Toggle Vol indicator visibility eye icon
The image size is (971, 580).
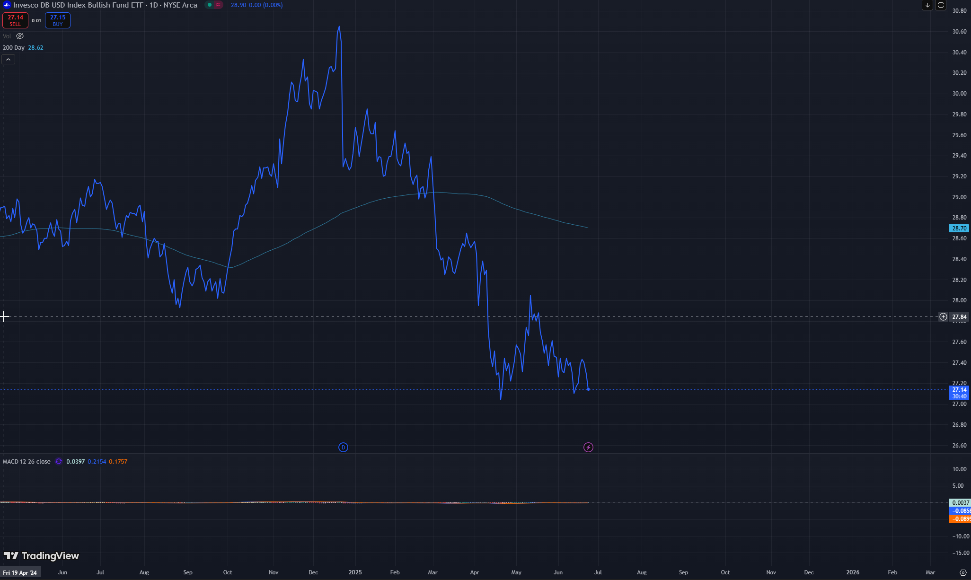click(x=20, y=36)
